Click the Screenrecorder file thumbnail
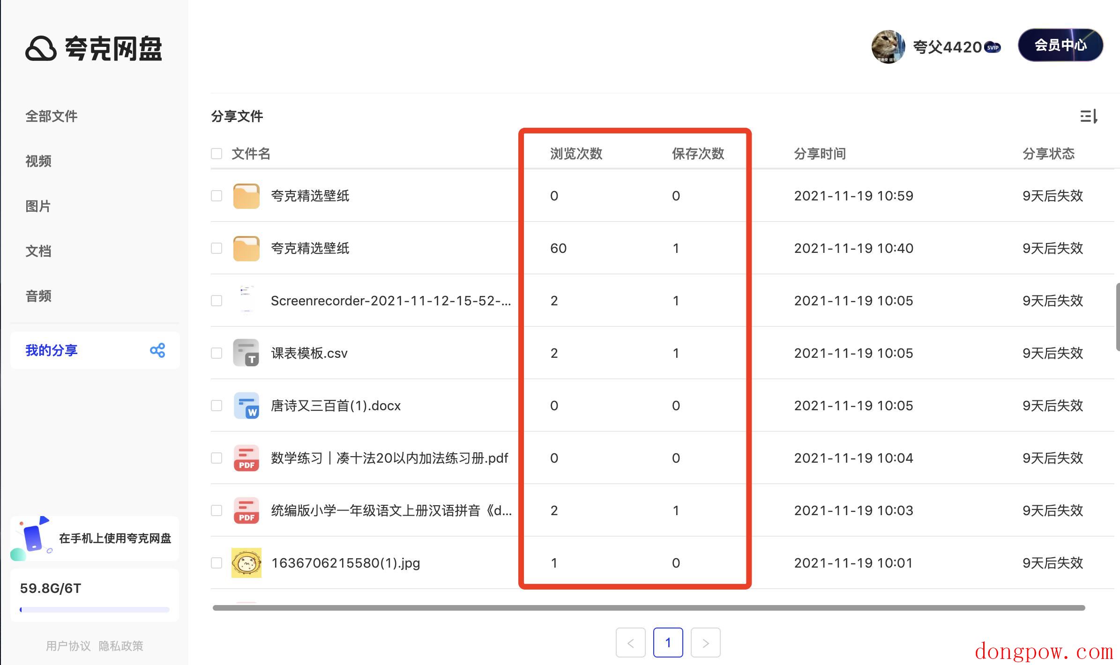This screenshot has width=1120, height=665. coord(246,300)
